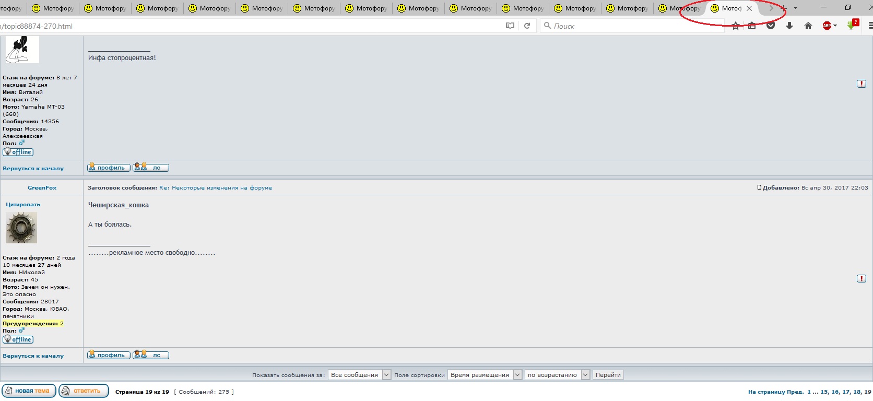
Task: Go to the home page icon
Action: (x=808, y=26)
